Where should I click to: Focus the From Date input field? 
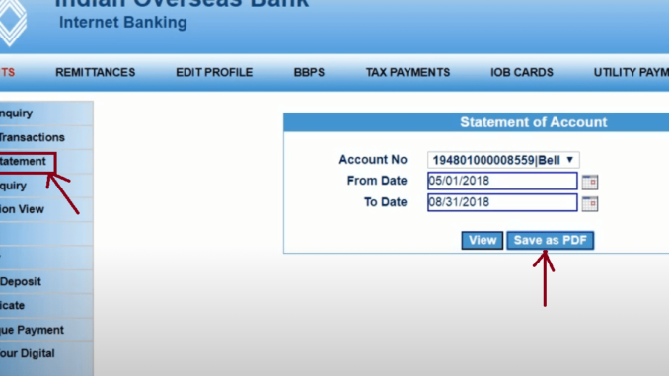(x=502, y=181)
